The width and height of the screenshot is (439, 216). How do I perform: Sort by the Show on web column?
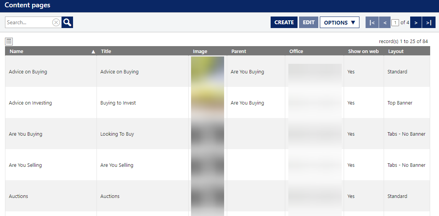coord(363,52)
